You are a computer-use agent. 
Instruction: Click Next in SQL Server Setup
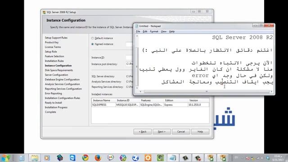(x=162, y=132)
